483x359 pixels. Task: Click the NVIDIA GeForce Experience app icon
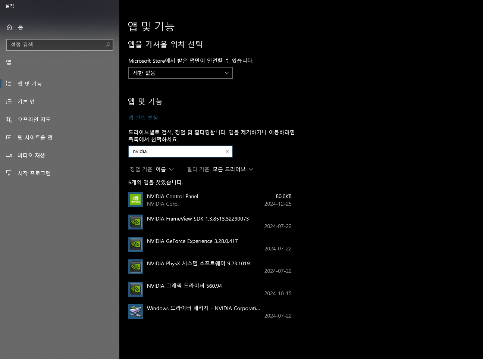coord(136,244)
